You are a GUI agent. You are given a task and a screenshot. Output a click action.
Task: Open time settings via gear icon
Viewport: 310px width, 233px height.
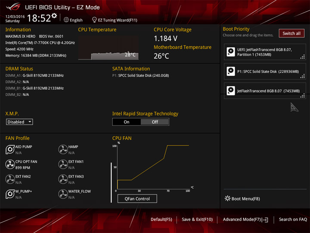[54, 16]
